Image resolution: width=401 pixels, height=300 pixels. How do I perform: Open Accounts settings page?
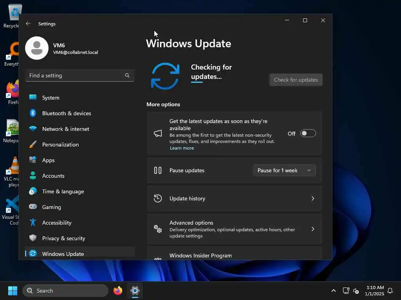[x=80, y=175]
